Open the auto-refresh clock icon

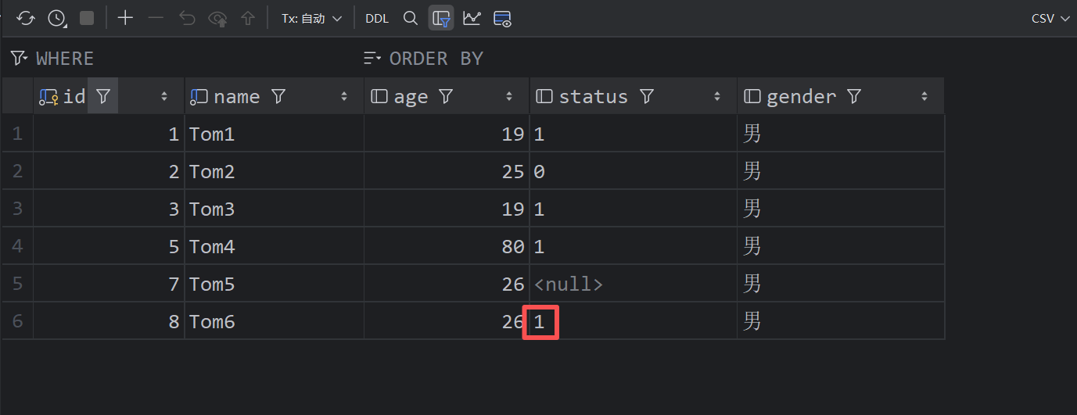pyautogui.click(x=56, y=18)
